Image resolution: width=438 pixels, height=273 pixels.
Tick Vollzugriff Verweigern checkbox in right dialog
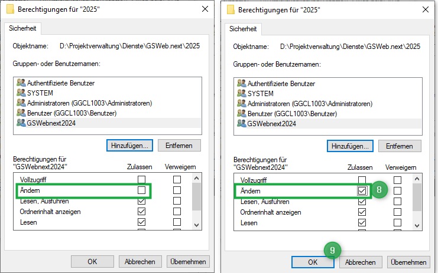[x=397, y=180]
